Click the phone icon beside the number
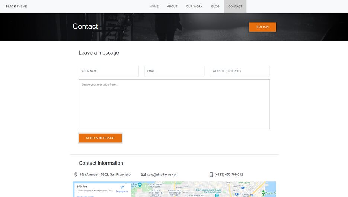 [x=211, y=174]
